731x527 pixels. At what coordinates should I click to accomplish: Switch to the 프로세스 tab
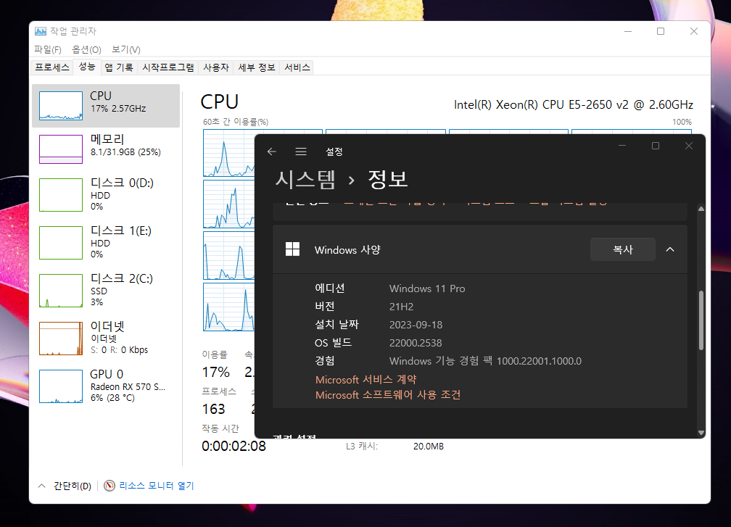(x=52, y=67)
